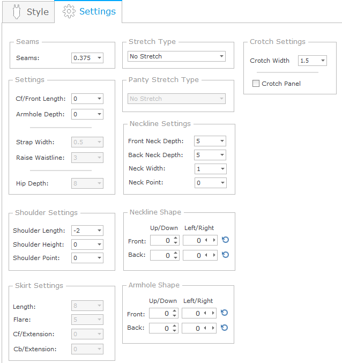Reset Back armhole shape values
The image size is (342, 363).
coord(224,328)
